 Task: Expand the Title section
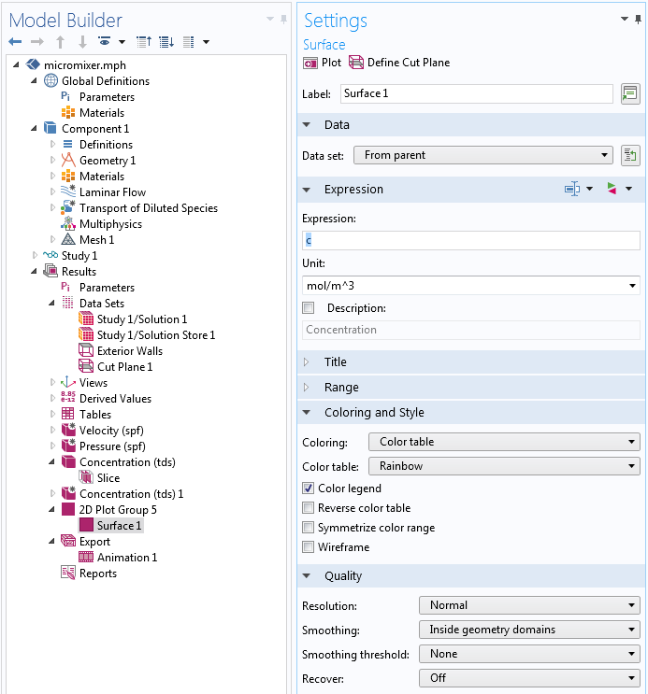pyautogui.click(x=307, y=362)
